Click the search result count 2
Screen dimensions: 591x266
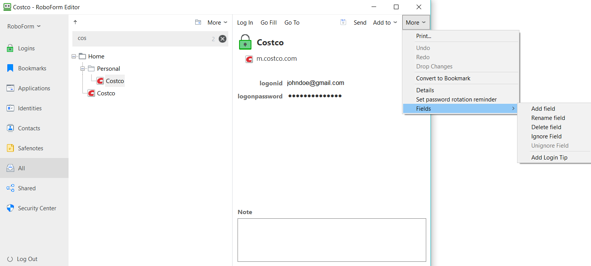[x=213, y=39]
